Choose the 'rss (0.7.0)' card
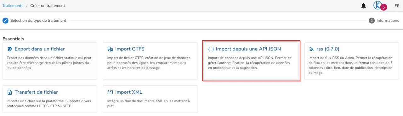This screenshot has height=116, width=403. pos(352,61)
